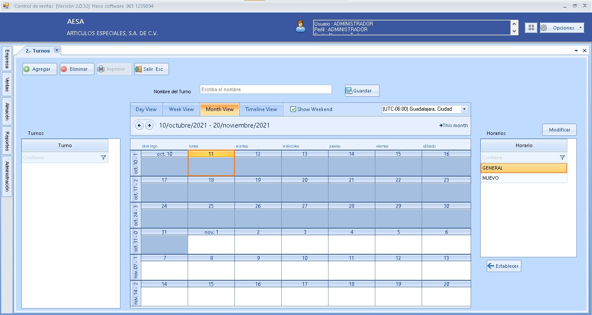This screenshot has width=592, height=315.
Task: Click the Agregar button with green plus icon
Action: (40, 69)
